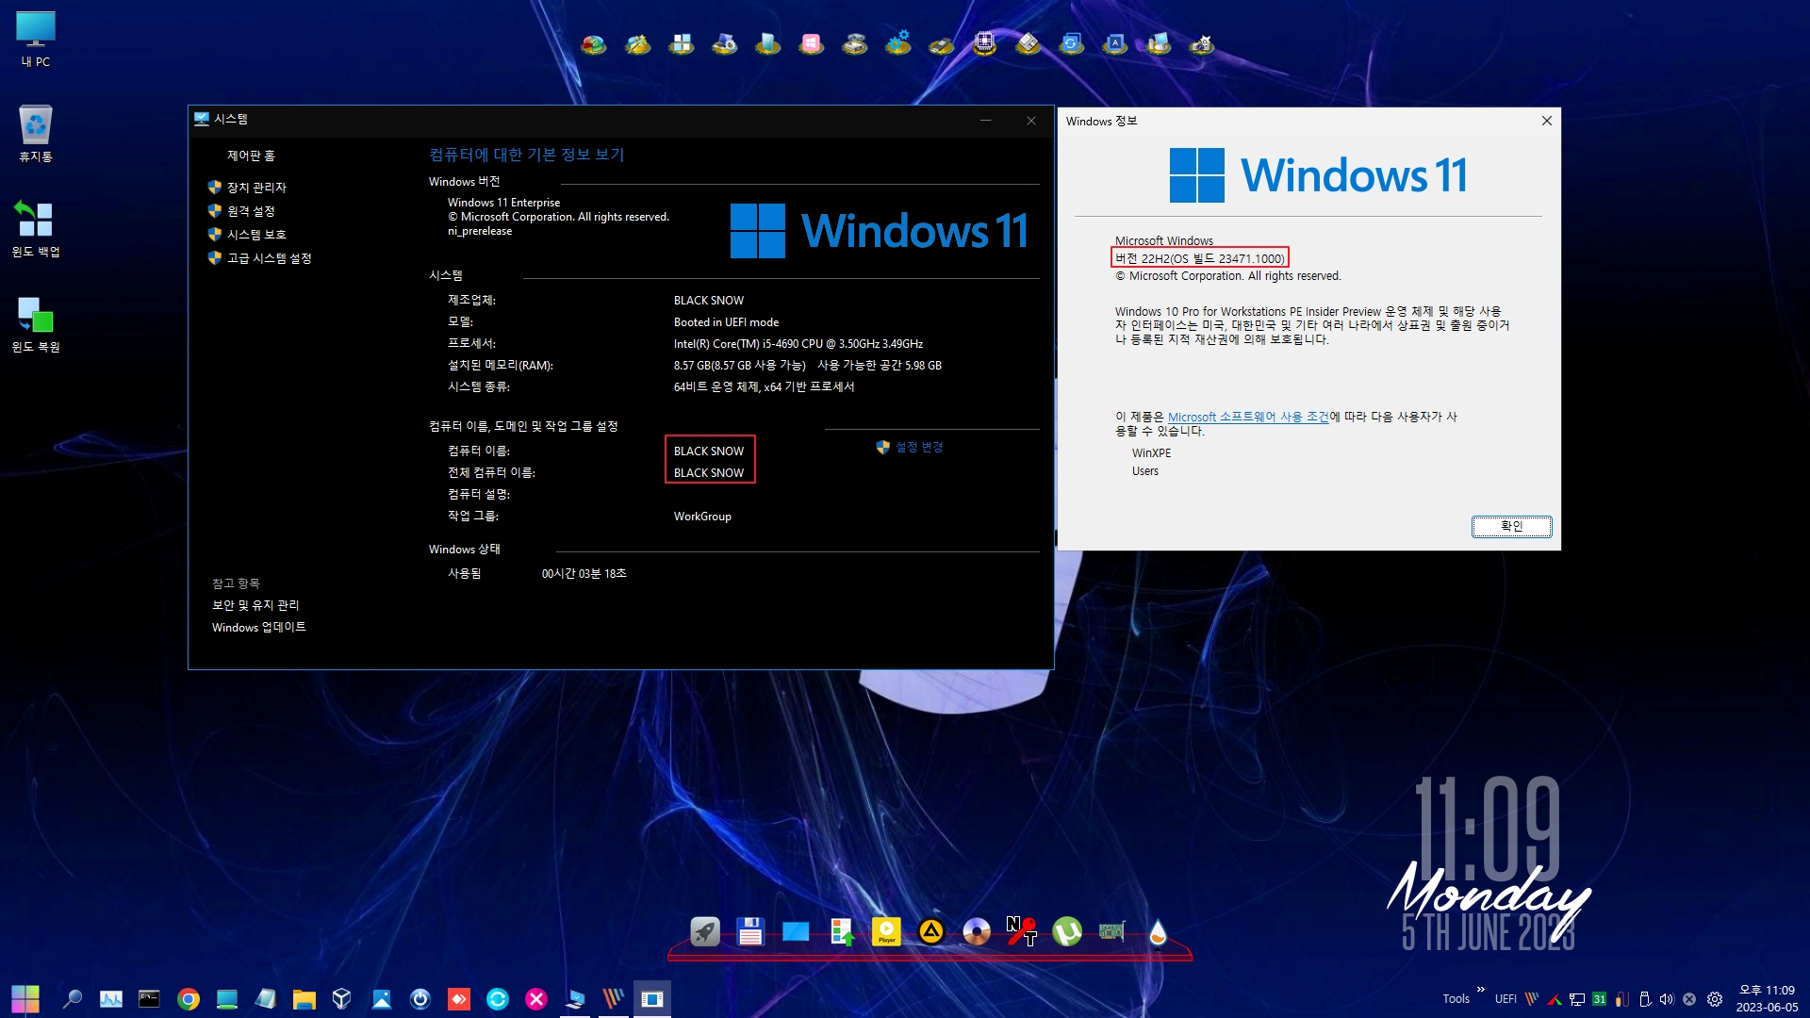This screenshot has height=1018, width=1810.
Task: Click the floppy diskette icon in top dock
Action: [1028, 43]
